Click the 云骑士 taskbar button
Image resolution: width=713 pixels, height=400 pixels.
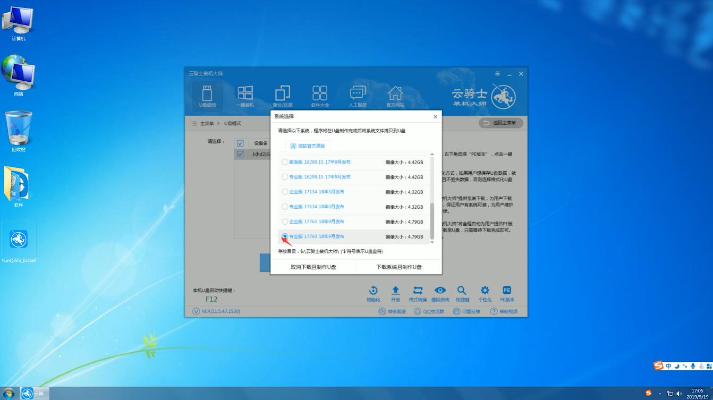tap(35, 393)
